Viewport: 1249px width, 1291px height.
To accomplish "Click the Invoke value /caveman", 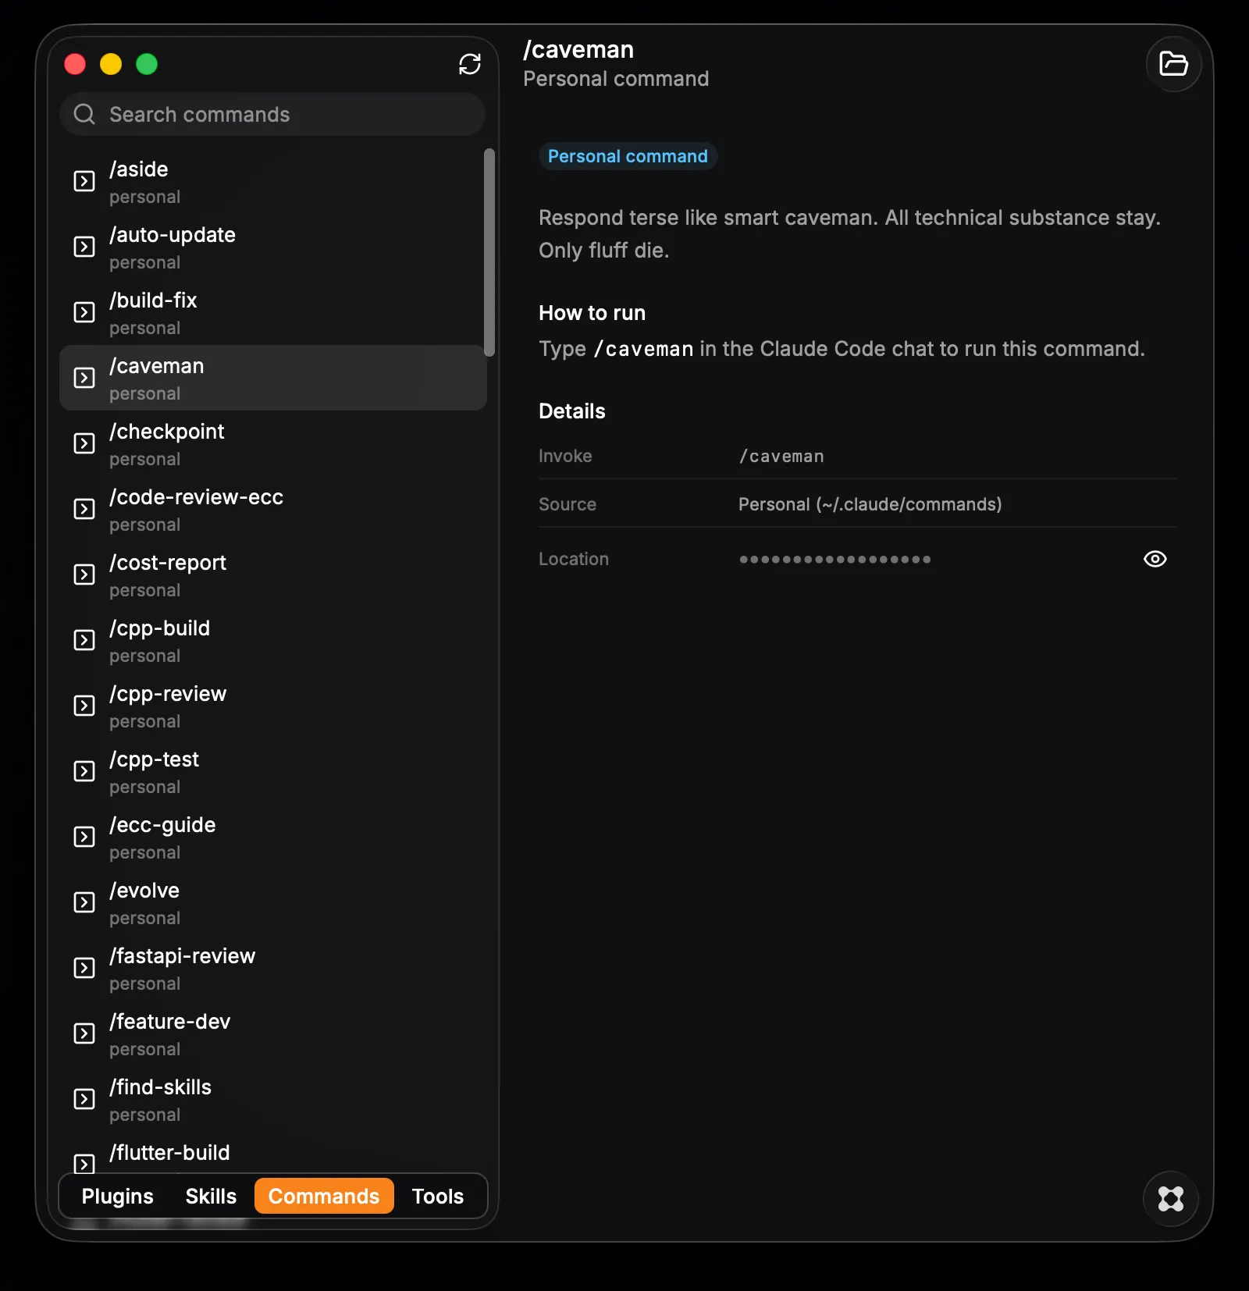I will [781, 456].
